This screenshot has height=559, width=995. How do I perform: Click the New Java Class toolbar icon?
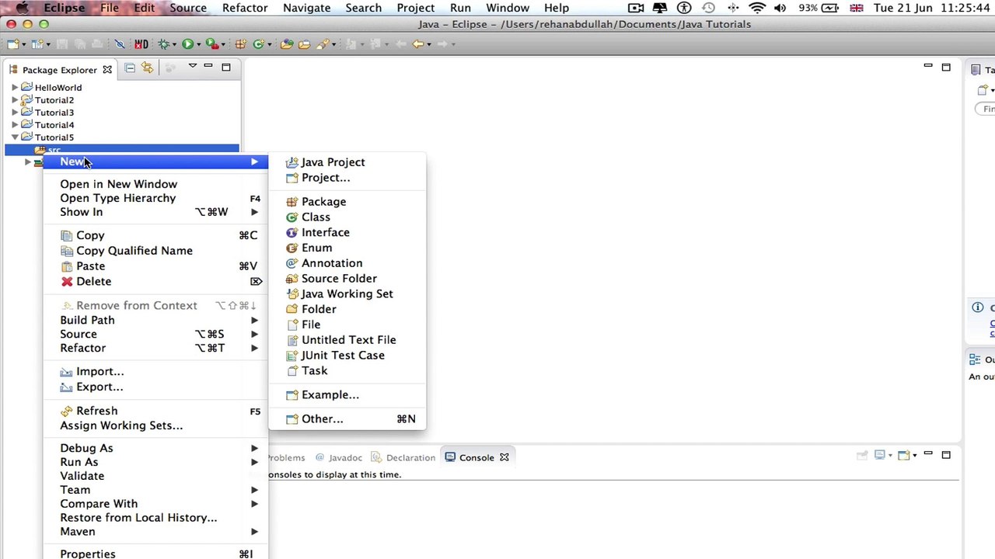(x=258, y=44)
